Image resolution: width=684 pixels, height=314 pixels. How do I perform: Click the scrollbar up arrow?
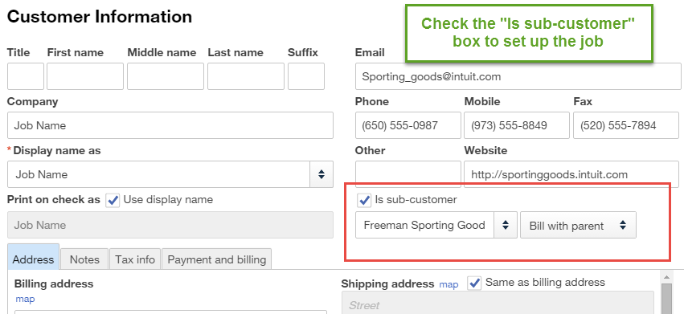[666, 277]
